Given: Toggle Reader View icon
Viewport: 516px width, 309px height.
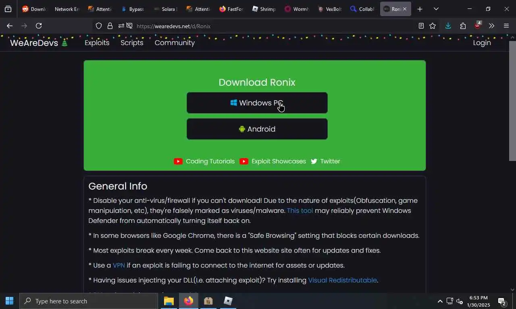Looking at the screenshot, I should [421, 26].
